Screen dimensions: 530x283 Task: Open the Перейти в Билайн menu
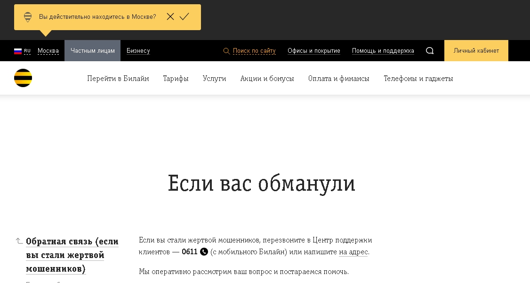[x=118, y=79]
